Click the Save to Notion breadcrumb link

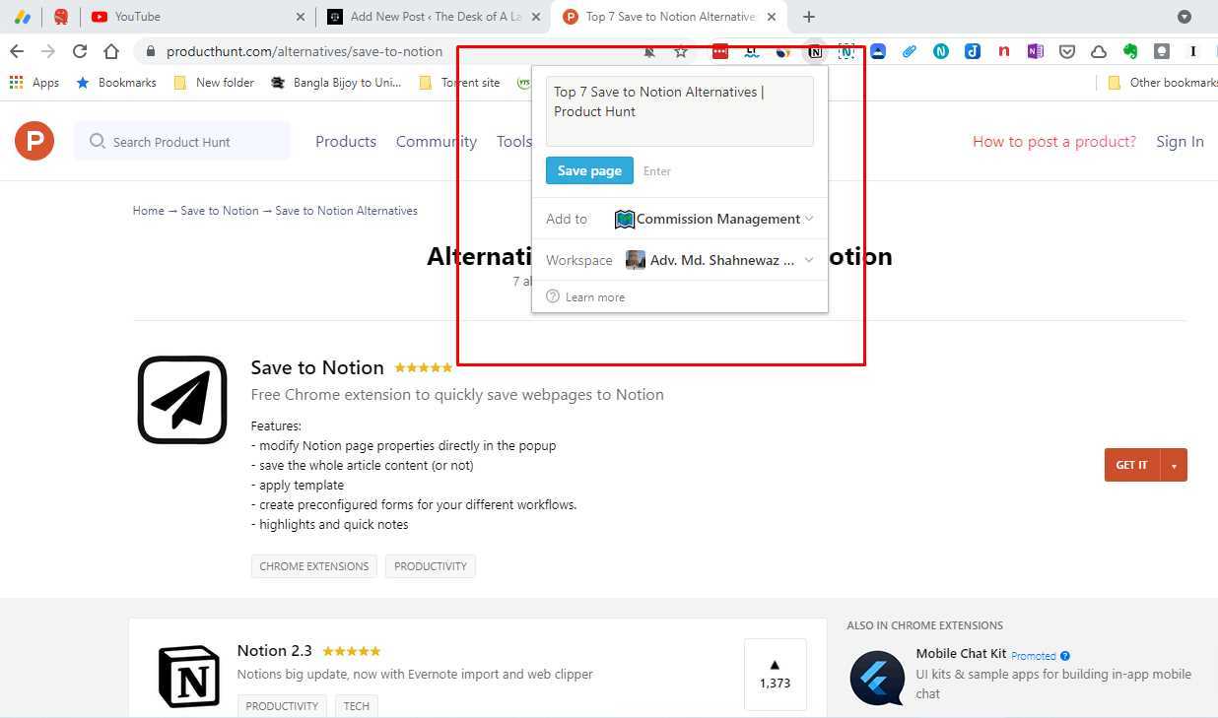[220, 211]
